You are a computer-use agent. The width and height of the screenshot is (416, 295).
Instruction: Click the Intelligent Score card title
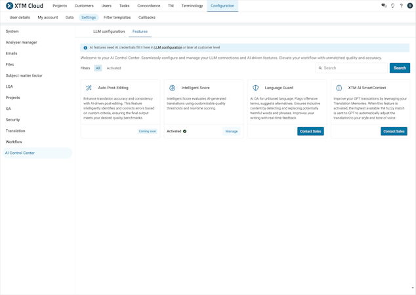(196, 88)
